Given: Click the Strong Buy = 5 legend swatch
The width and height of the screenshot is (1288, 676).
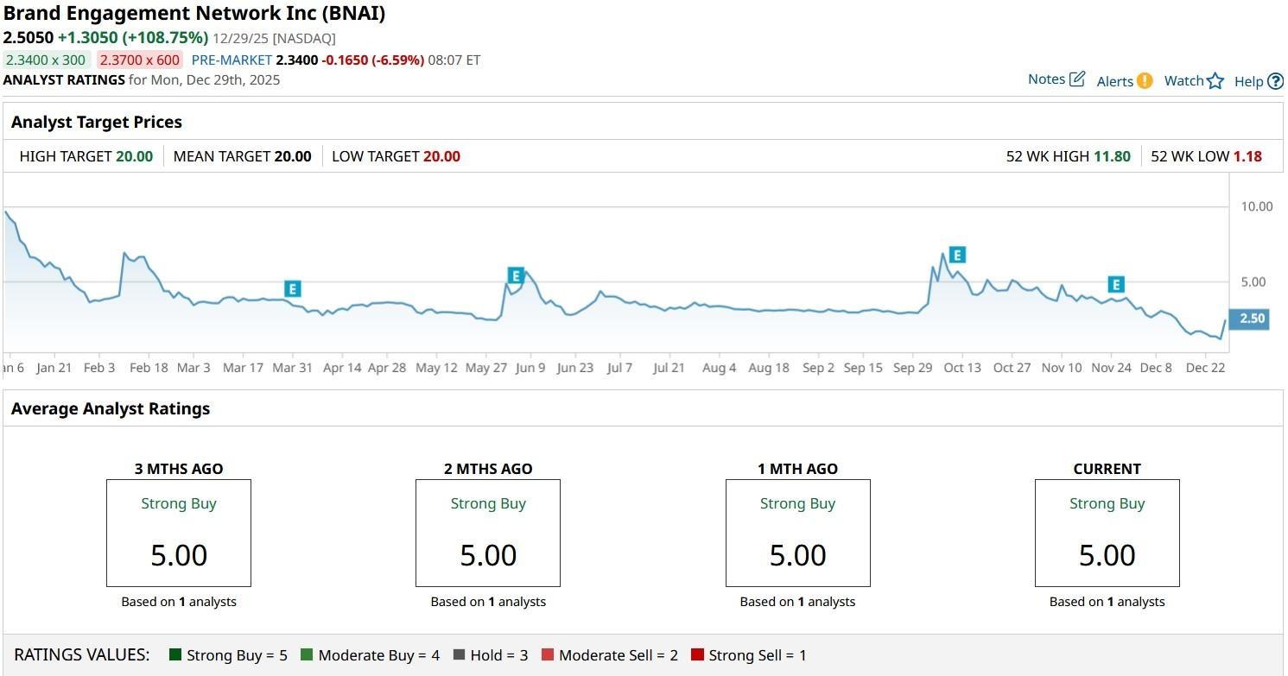Looking at the screenshot, I should coord(175,655).
